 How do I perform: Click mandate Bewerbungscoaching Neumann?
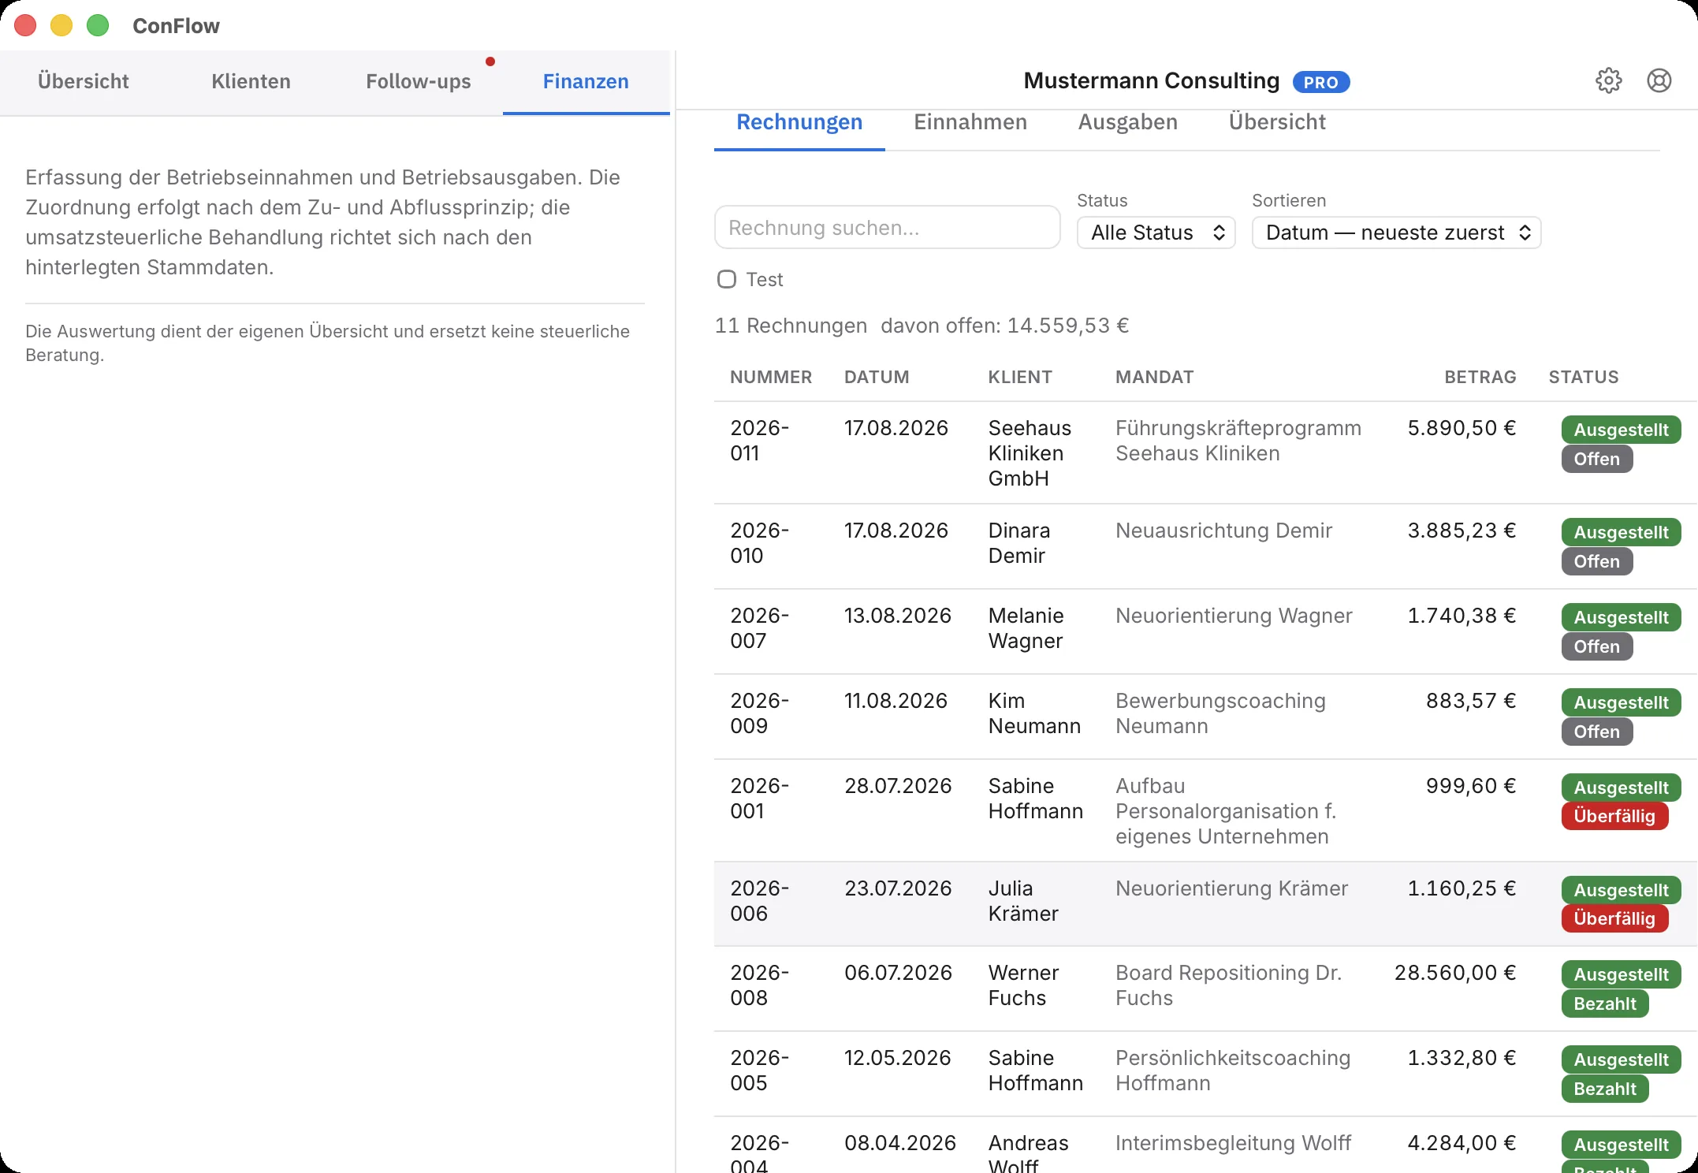pos(1220,713)
